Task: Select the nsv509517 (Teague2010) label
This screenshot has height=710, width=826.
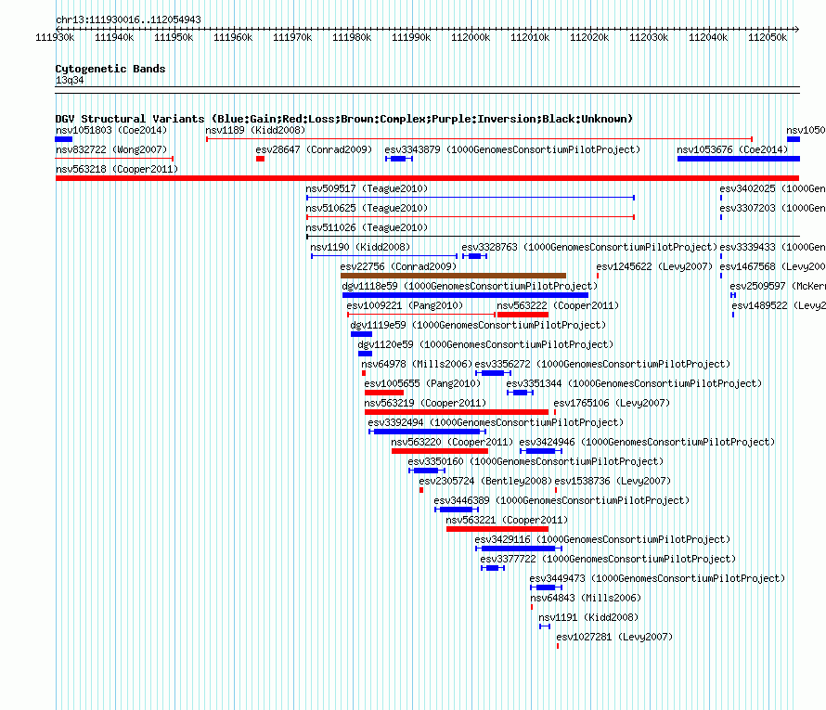Action: click(x=367, y=188)
